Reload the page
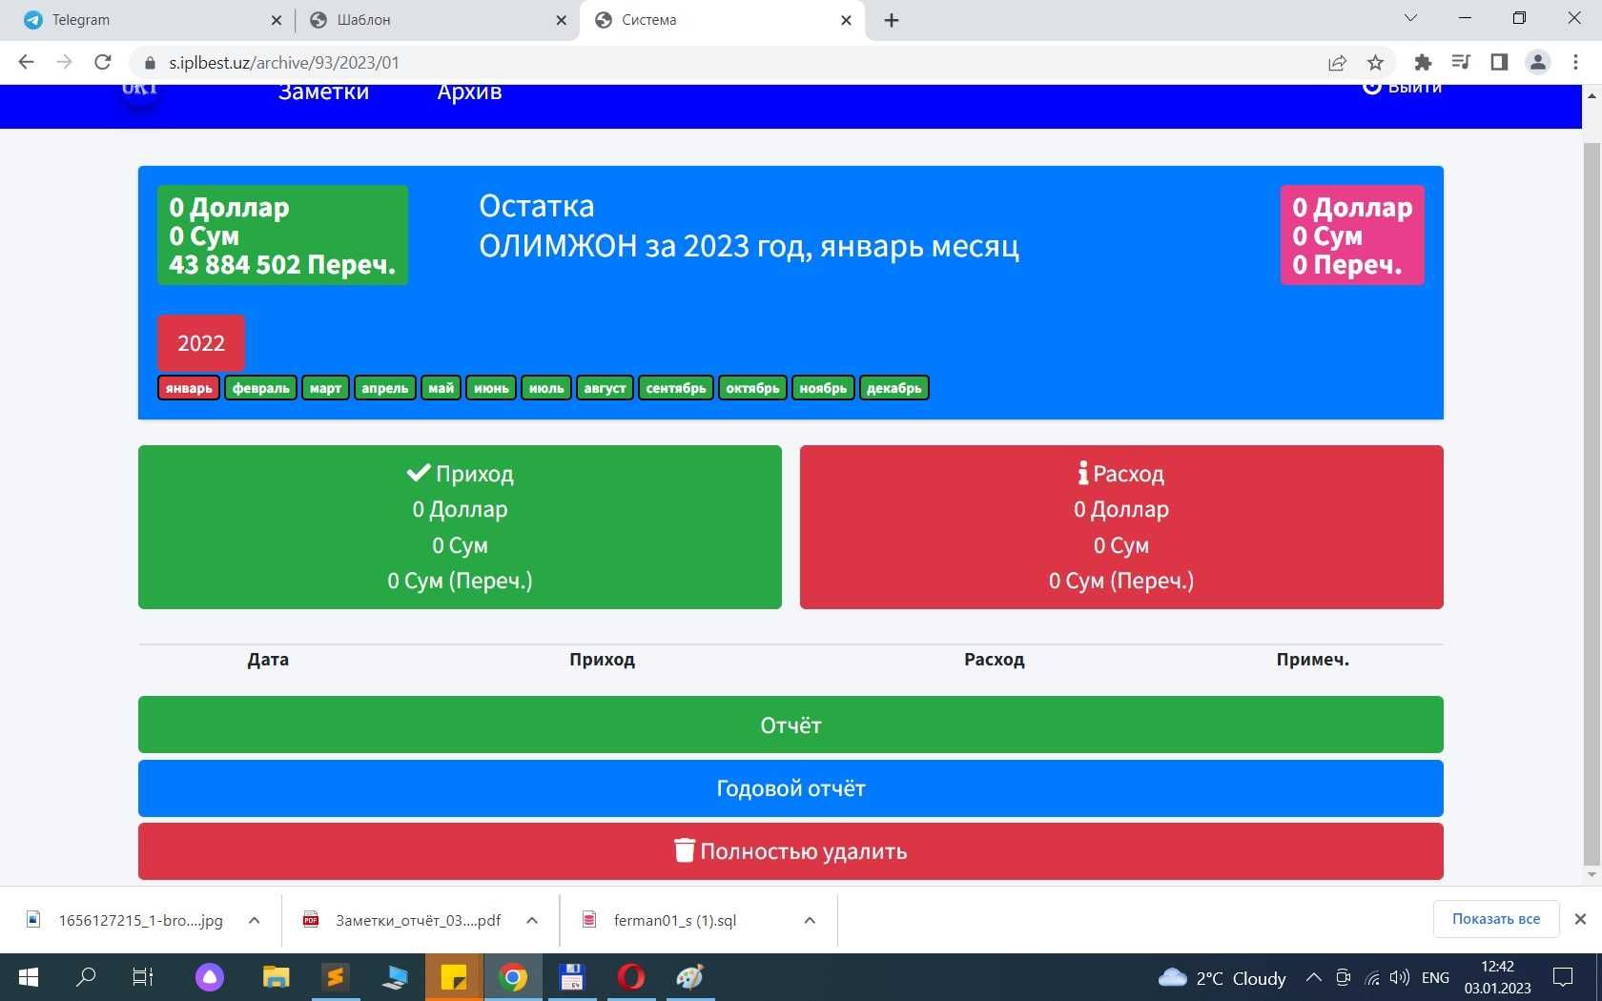 103,62
